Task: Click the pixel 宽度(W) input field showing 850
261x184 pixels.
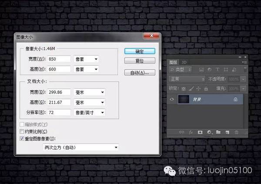Action: pyautogui.click(x=59, y=59)
